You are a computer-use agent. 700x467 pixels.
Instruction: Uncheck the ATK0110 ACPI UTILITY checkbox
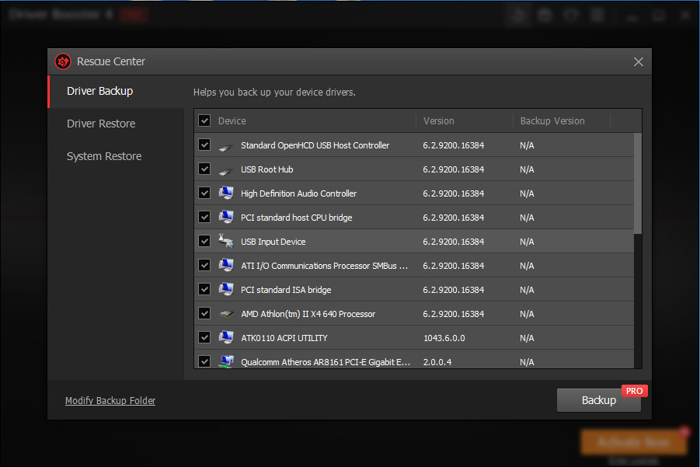tap(204, 337)
